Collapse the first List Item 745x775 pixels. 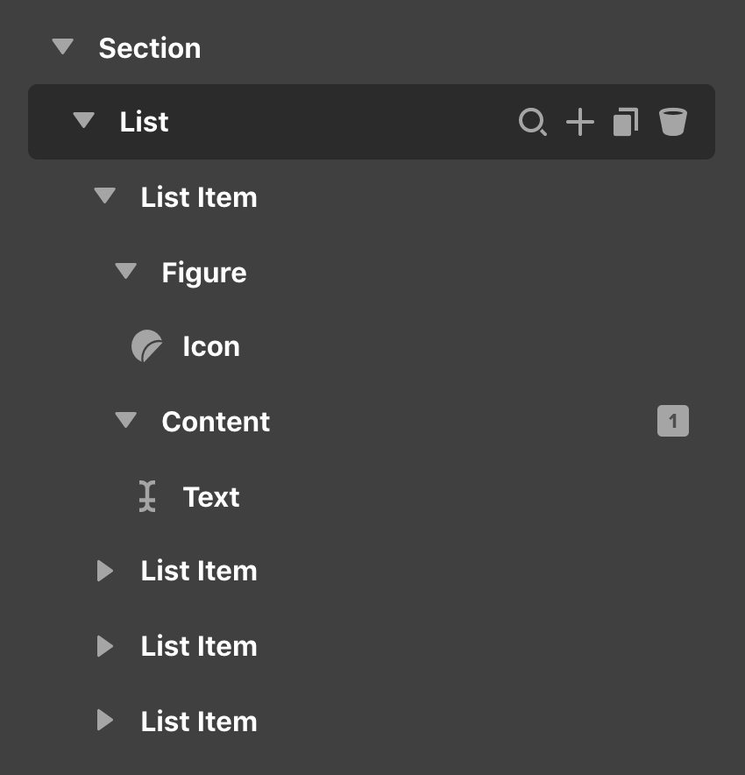[104, 196]
